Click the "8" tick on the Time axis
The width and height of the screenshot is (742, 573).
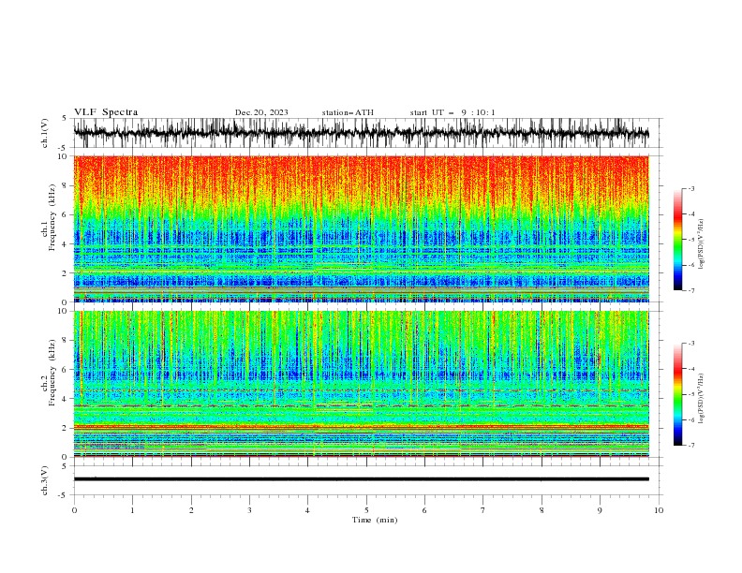[542, 510]
